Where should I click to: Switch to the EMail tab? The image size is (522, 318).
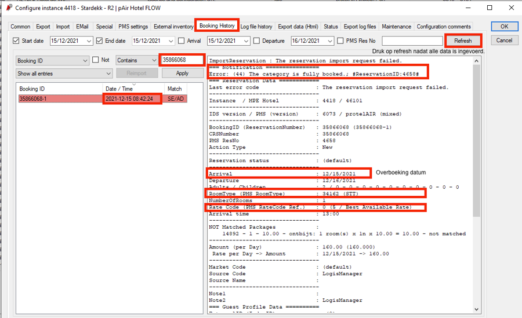(82, 27)
